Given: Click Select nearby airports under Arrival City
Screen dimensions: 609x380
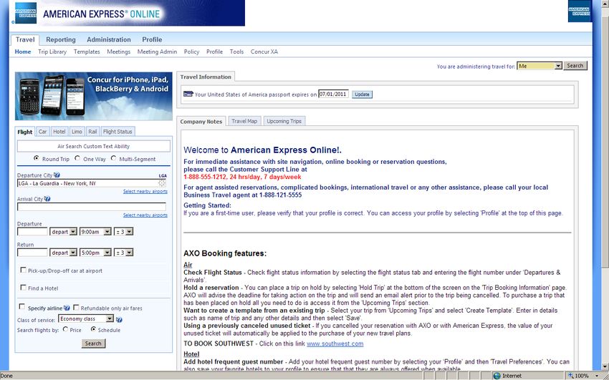Looking at the screenshot, I should tap(145, 215).
